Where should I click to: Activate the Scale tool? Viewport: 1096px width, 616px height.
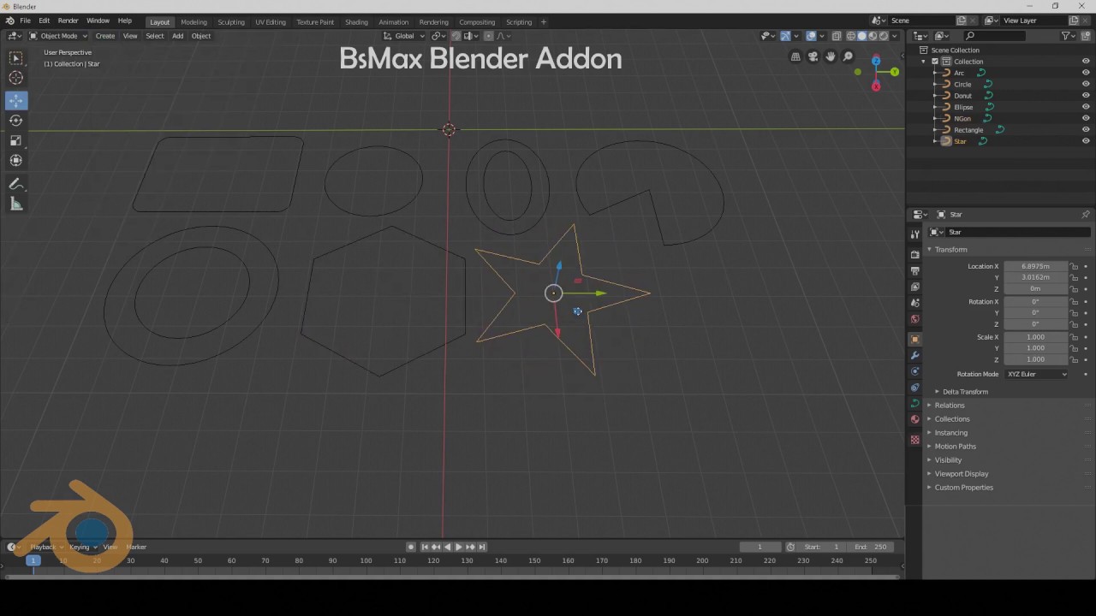pyautogui.click(x=15, y=140)
